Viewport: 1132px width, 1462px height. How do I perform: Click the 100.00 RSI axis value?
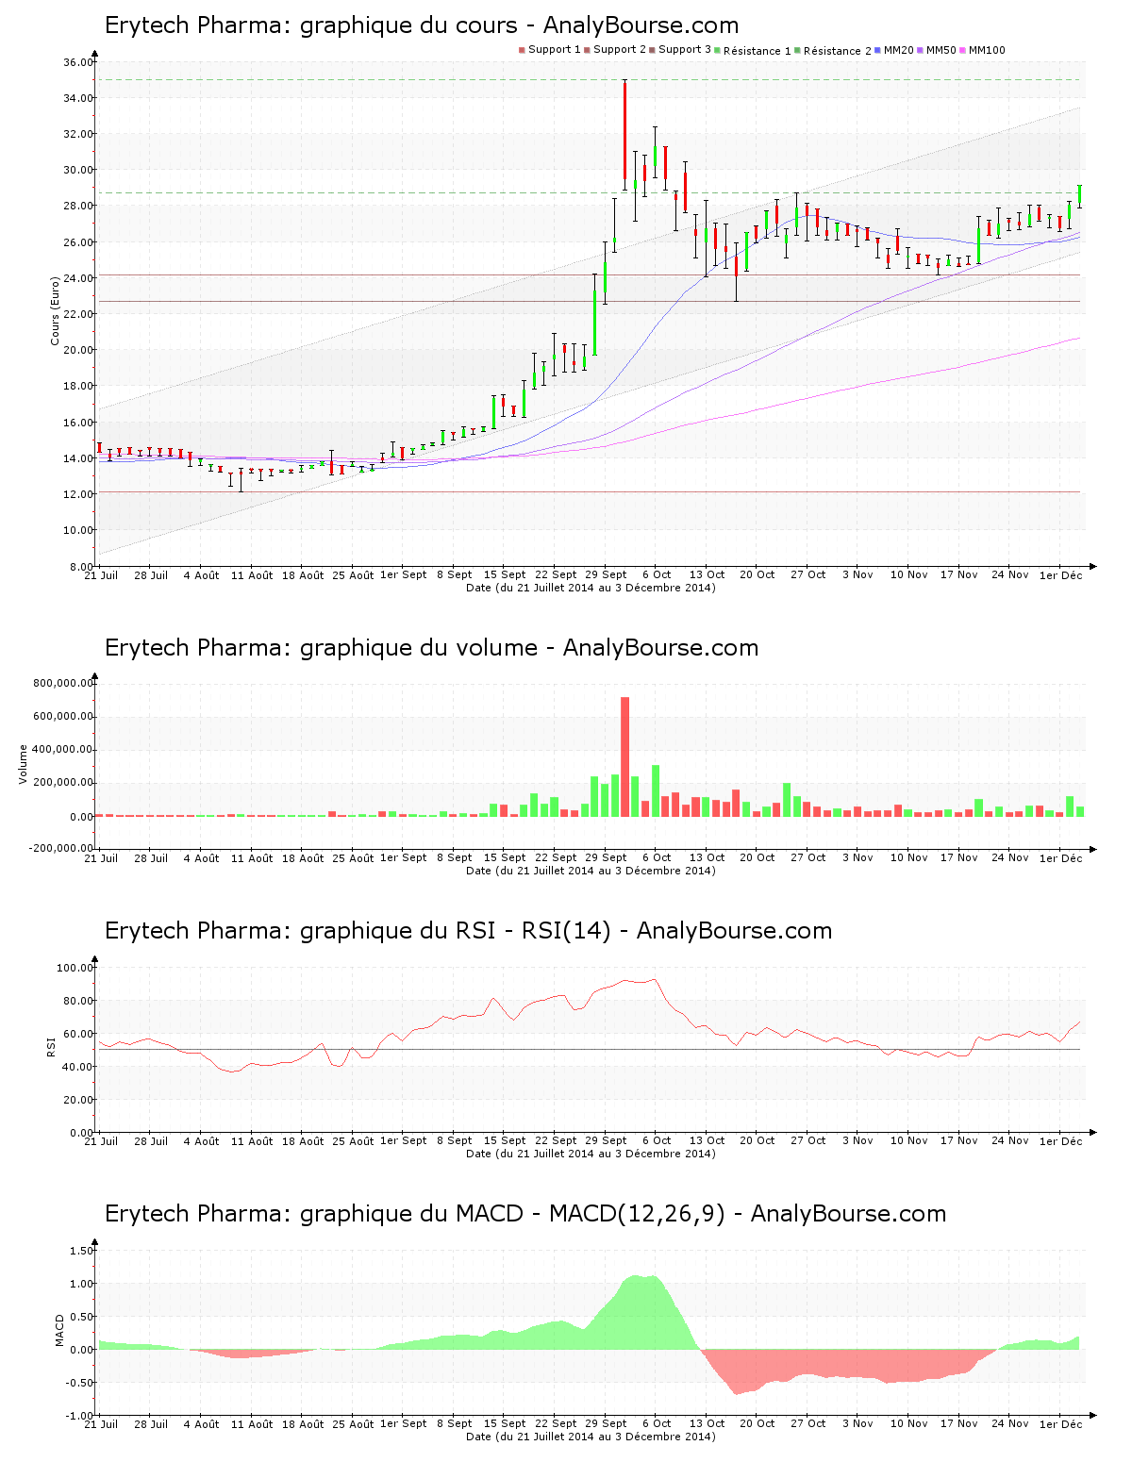pos(75,968)
